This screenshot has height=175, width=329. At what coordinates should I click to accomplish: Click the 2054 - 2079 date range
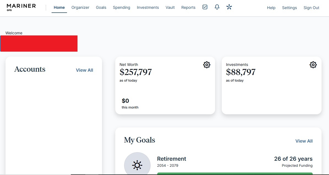[x=168, y=166]
